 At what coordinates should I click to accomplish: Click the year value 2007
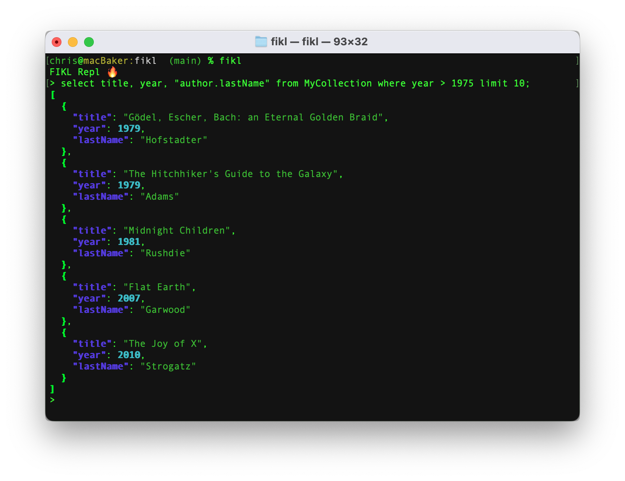coord(129,298)
